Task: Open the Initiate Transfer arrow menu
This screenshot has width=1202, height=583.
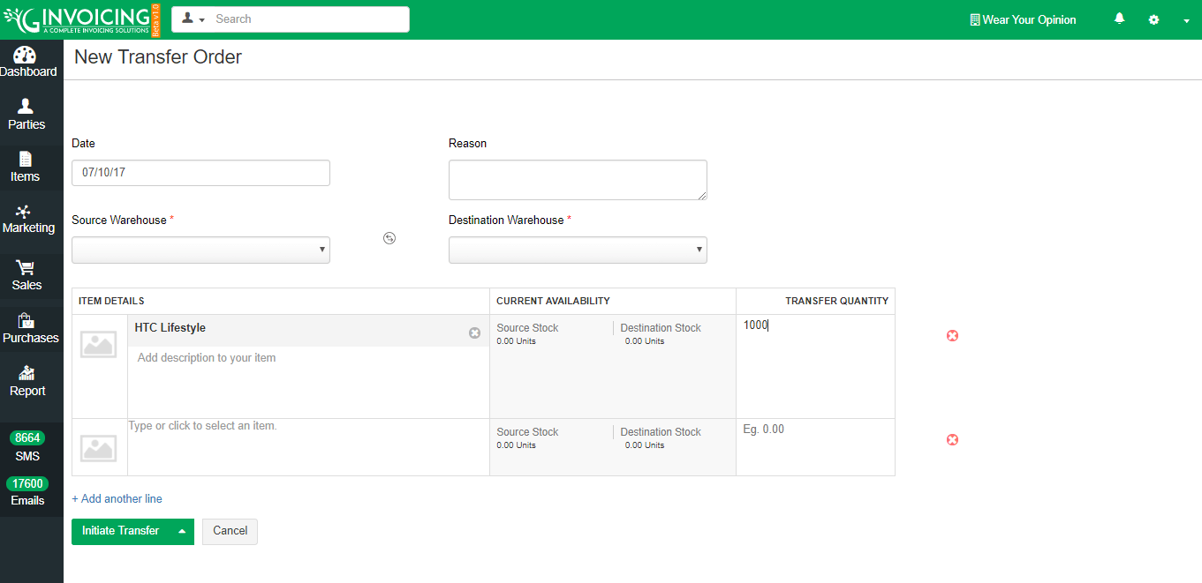Action: click(182, 531)
